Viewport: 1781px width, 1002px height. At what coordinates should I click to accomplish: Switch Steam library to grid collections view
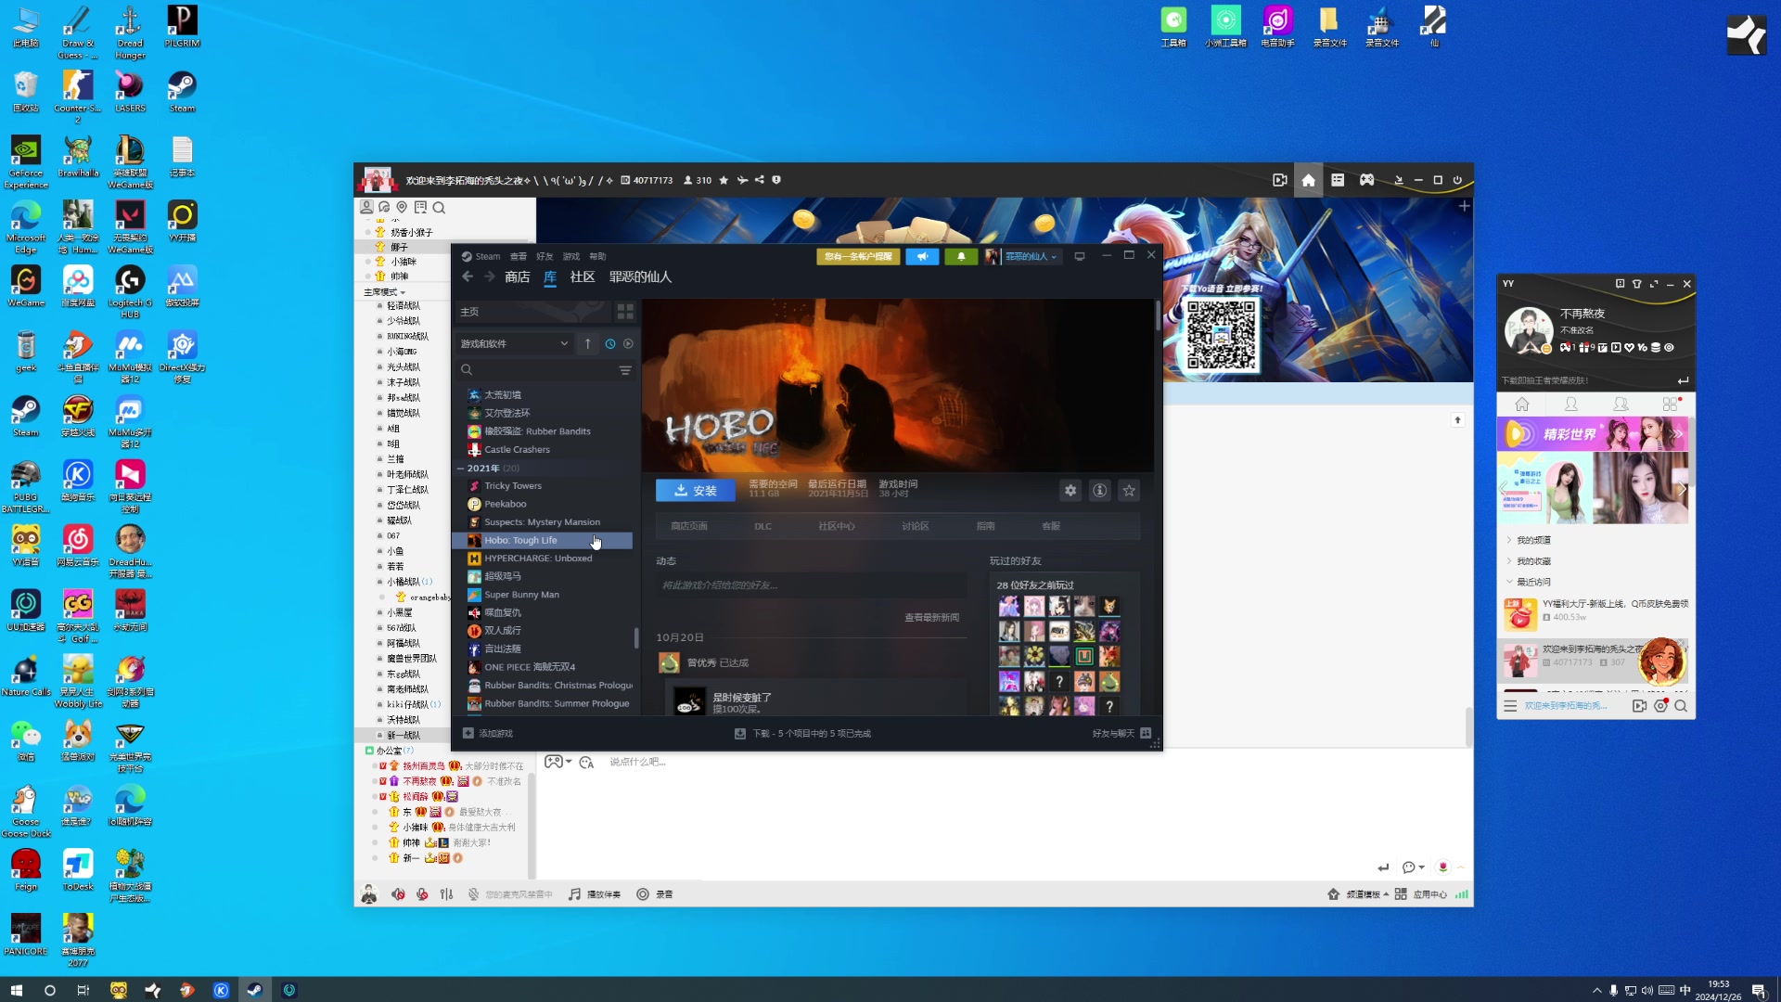(625, 312)
